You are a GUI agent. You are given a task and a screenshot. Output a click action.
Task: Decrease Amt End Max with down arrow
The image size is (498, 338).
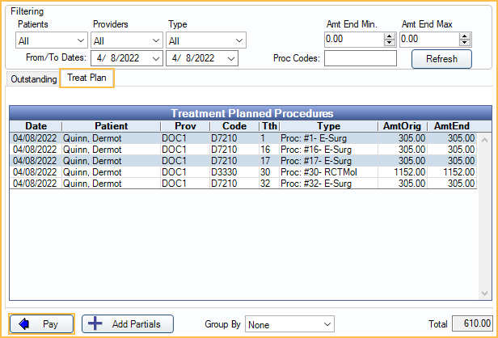coord(465,42)
